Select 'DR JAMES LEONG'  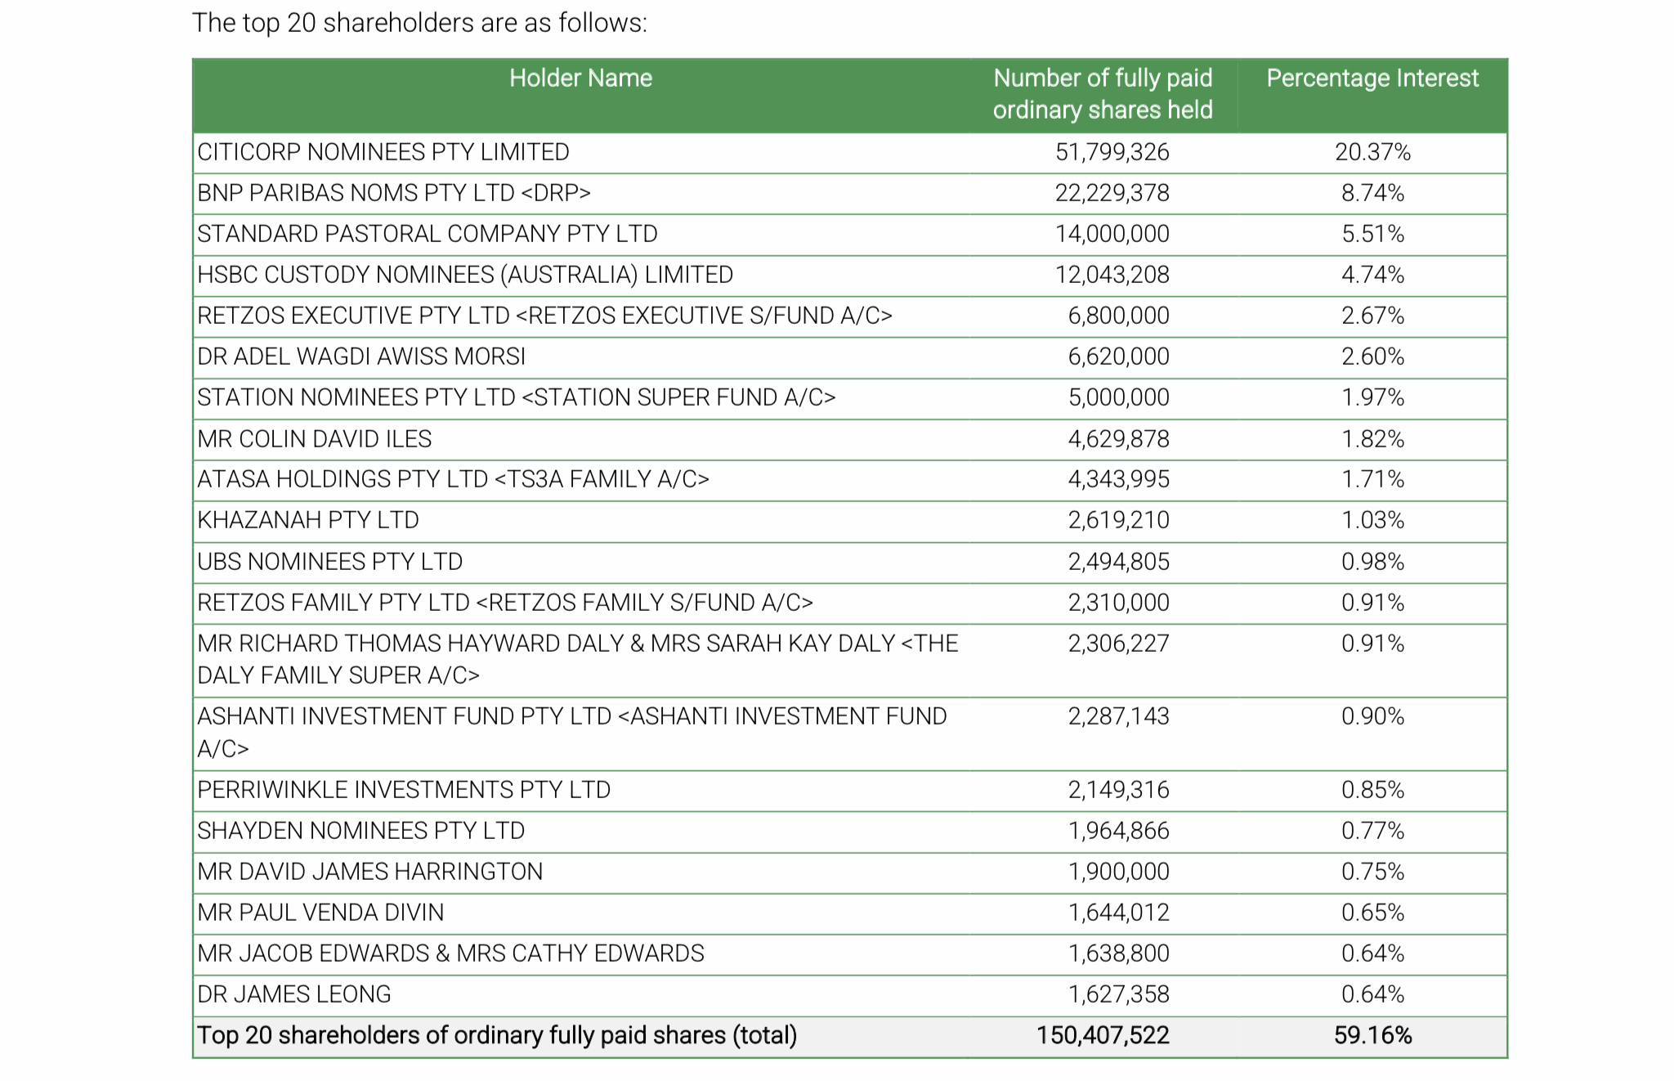(x=294, y=994)
